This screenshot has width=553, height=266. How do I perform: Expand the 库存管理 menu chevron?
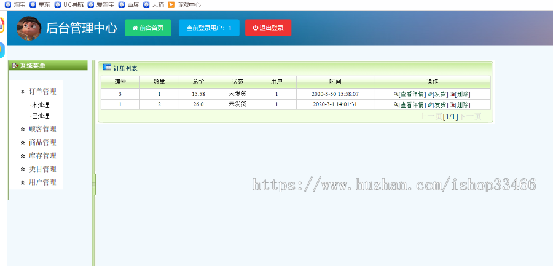pyautogui.click(x=23, y=156)
